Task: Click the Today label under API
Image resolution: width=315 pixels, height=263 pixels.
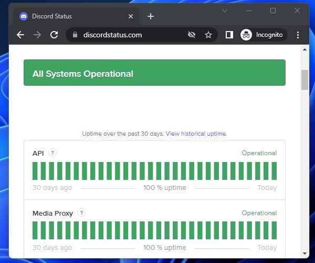Action: pyautogui.click(x=267, y=188)
